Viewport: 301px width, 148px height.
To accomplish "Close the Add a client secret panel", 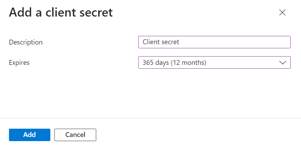I will [x=282, y=13].
